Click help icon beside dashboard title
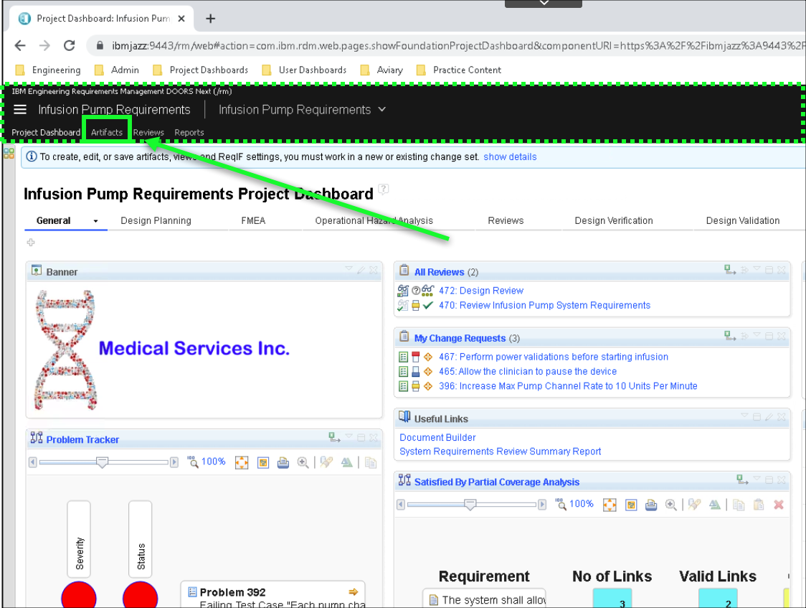The image size is (806, 608). [384, 190]
